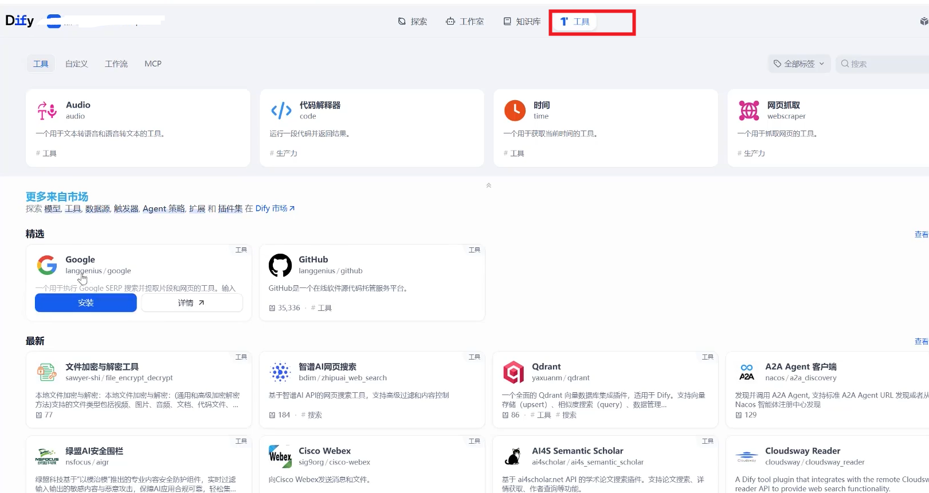Click the langgenius / github author text
Screen dimensions: 929x493
coord(331,271)
